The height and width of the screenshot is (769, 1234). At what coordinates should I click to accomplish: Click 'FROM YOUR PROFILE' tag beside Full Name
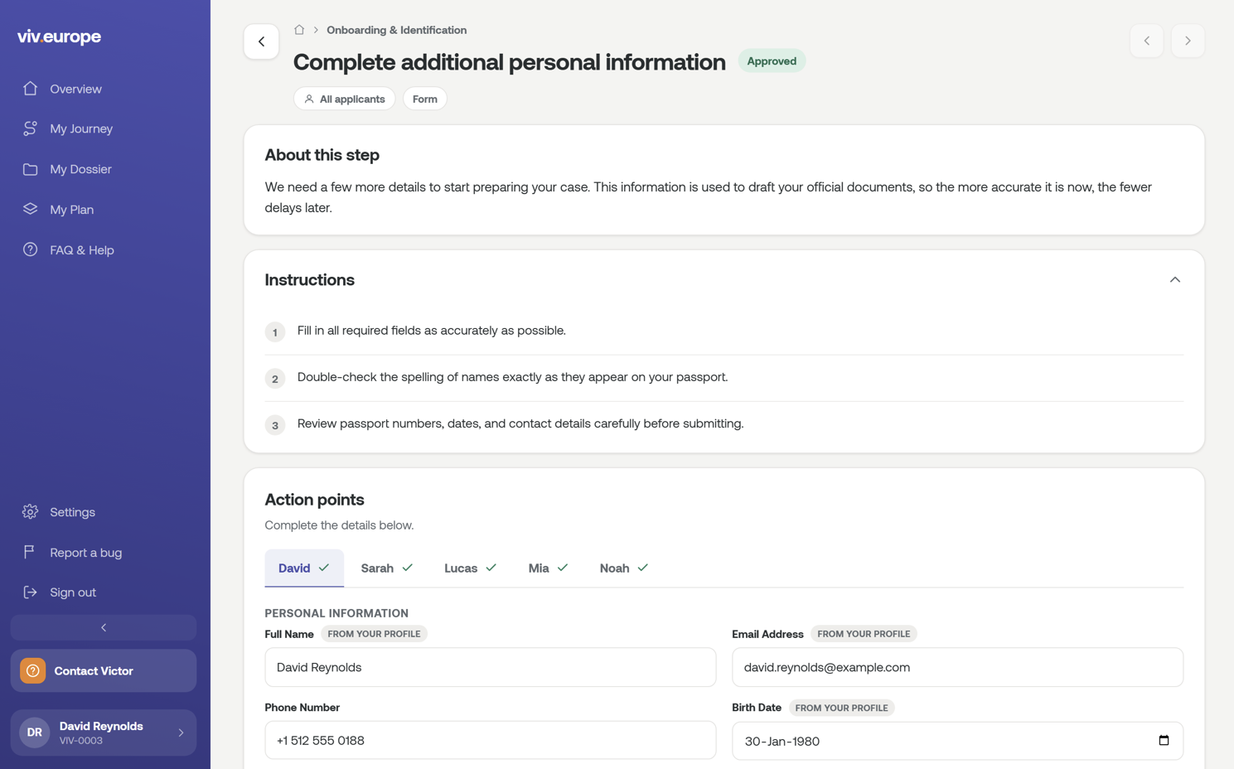[374, 634]
